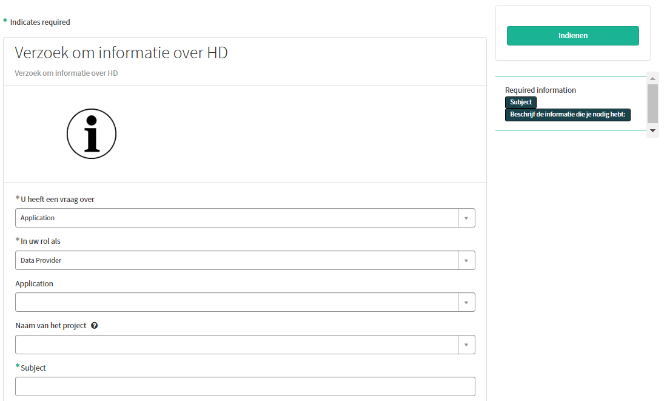
Task: Click the required information scrollbar thumb
Action: pyautogui.click(x=652, y=103)
